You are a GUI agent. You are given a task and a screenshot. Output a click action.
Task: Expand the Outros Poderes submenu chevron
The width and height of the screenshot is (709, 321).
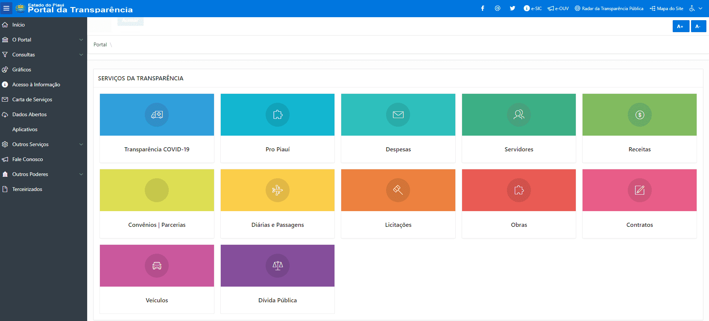point(81,174)
